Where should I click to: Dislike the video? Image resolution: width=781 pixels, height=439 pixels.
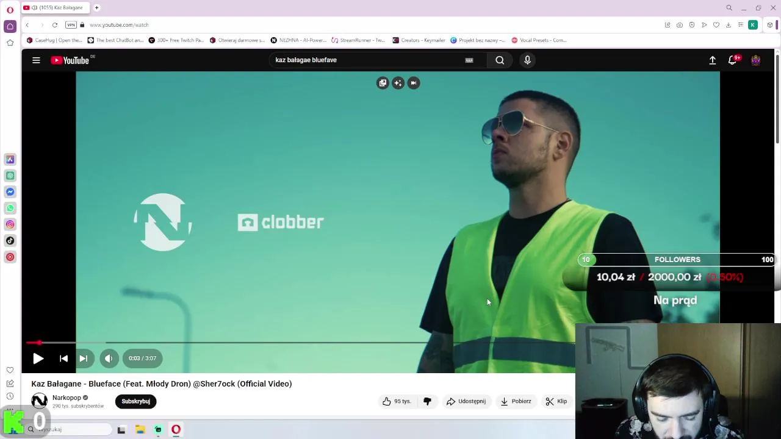tap(427, 401)
